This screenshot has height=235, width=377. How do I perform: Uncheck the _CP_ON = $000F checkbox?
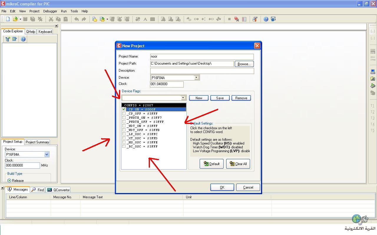coord(124,109)
